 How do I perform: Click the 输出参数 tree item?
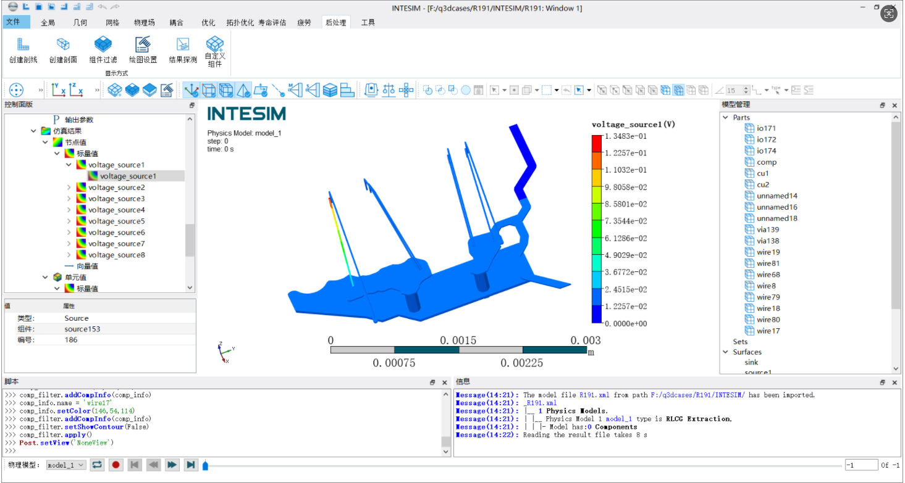(x=79, y=120)
